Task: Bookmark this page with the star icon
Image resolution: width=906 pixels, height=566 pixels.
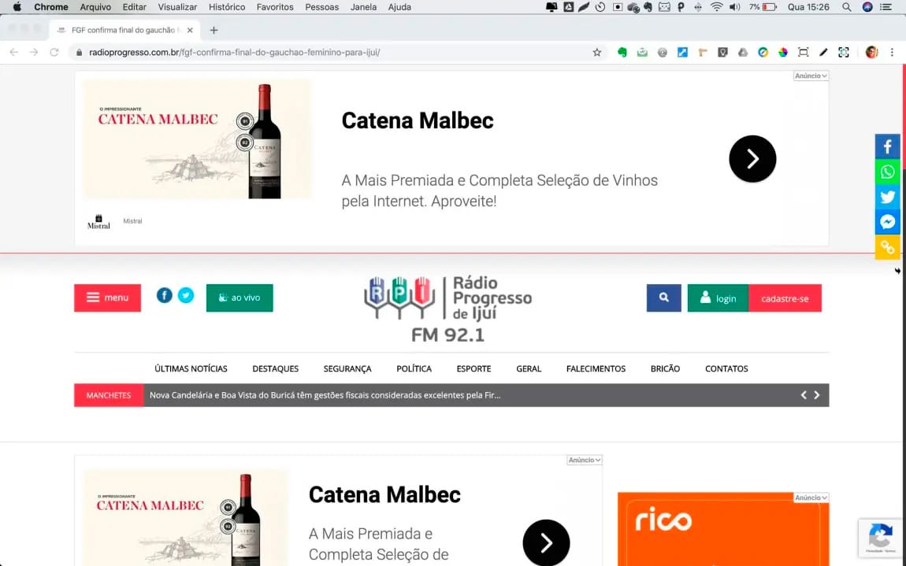Action: (x=597, y=53)
